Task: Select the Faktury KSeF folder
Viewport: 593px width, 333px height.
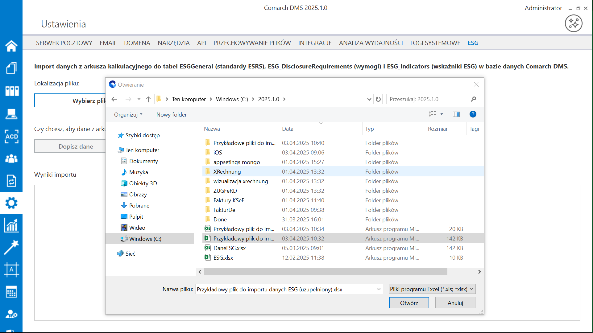Action: tap(343, 200)
